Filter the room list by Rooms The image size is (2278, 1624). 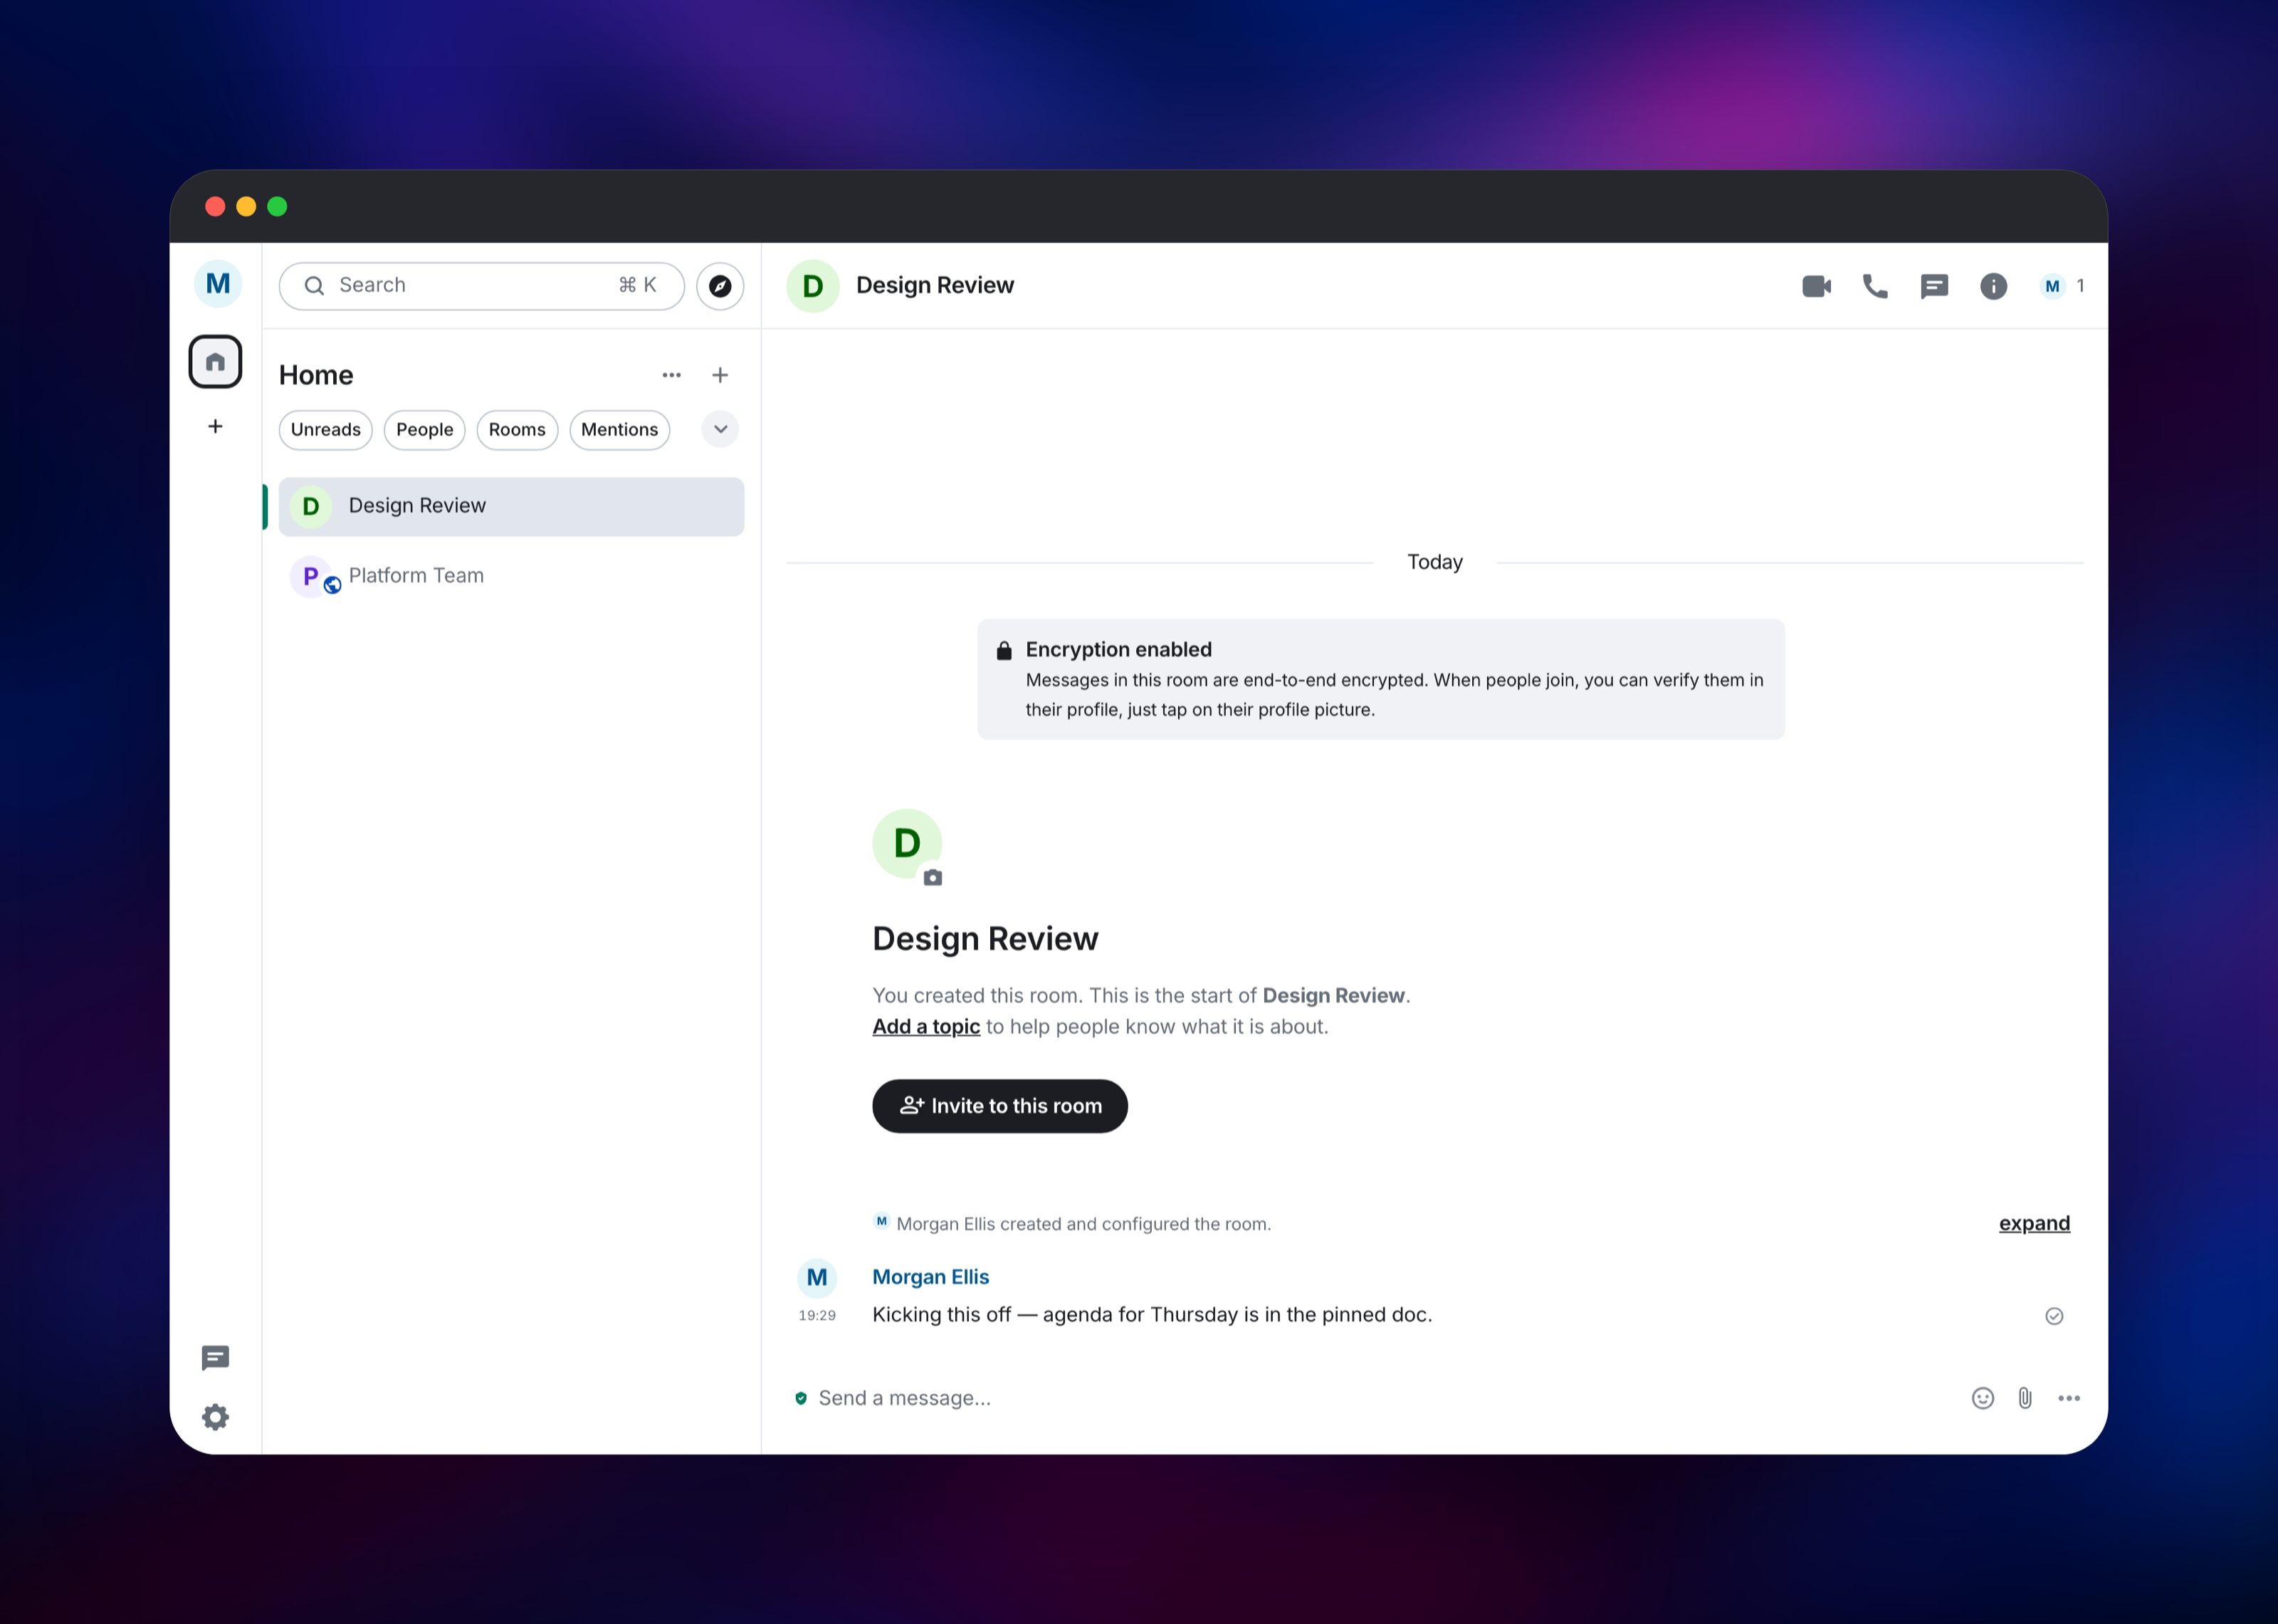[x=517, y=430]
